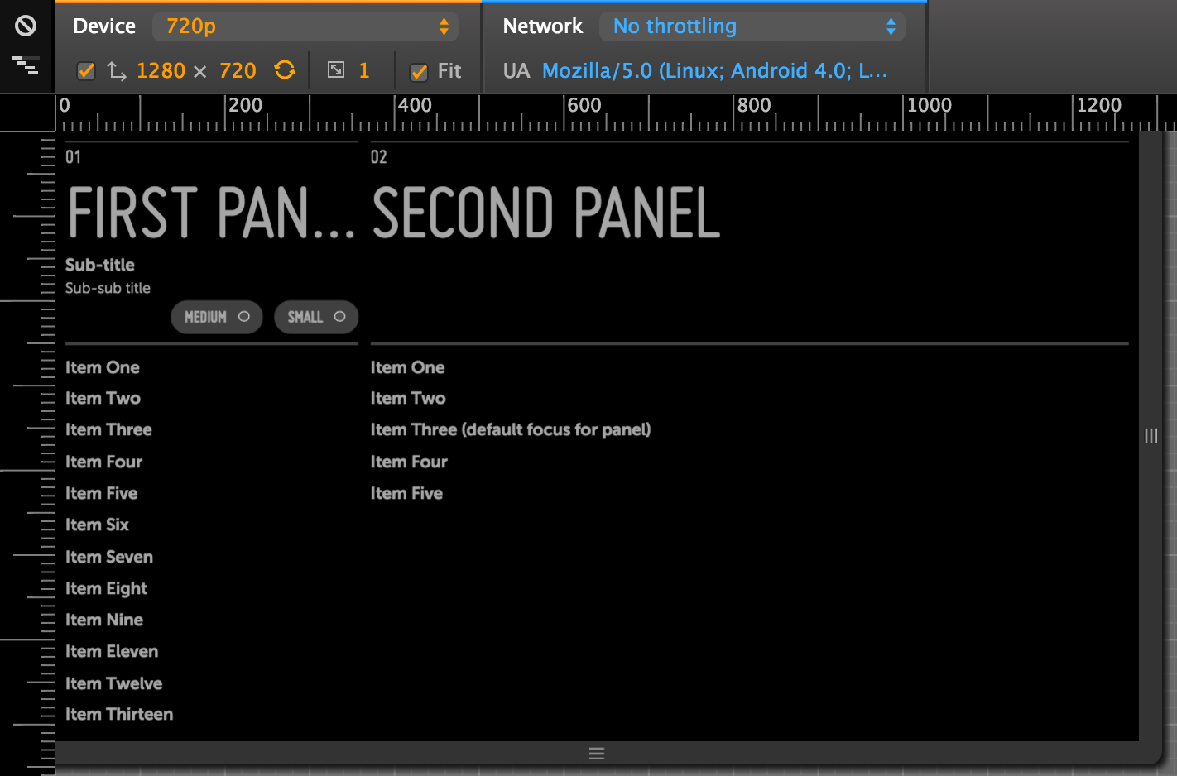Open the Device 720p dropdown
The height and width of the screenshot is (776, 1177).
pyautogui.click(x=305, y=26)
